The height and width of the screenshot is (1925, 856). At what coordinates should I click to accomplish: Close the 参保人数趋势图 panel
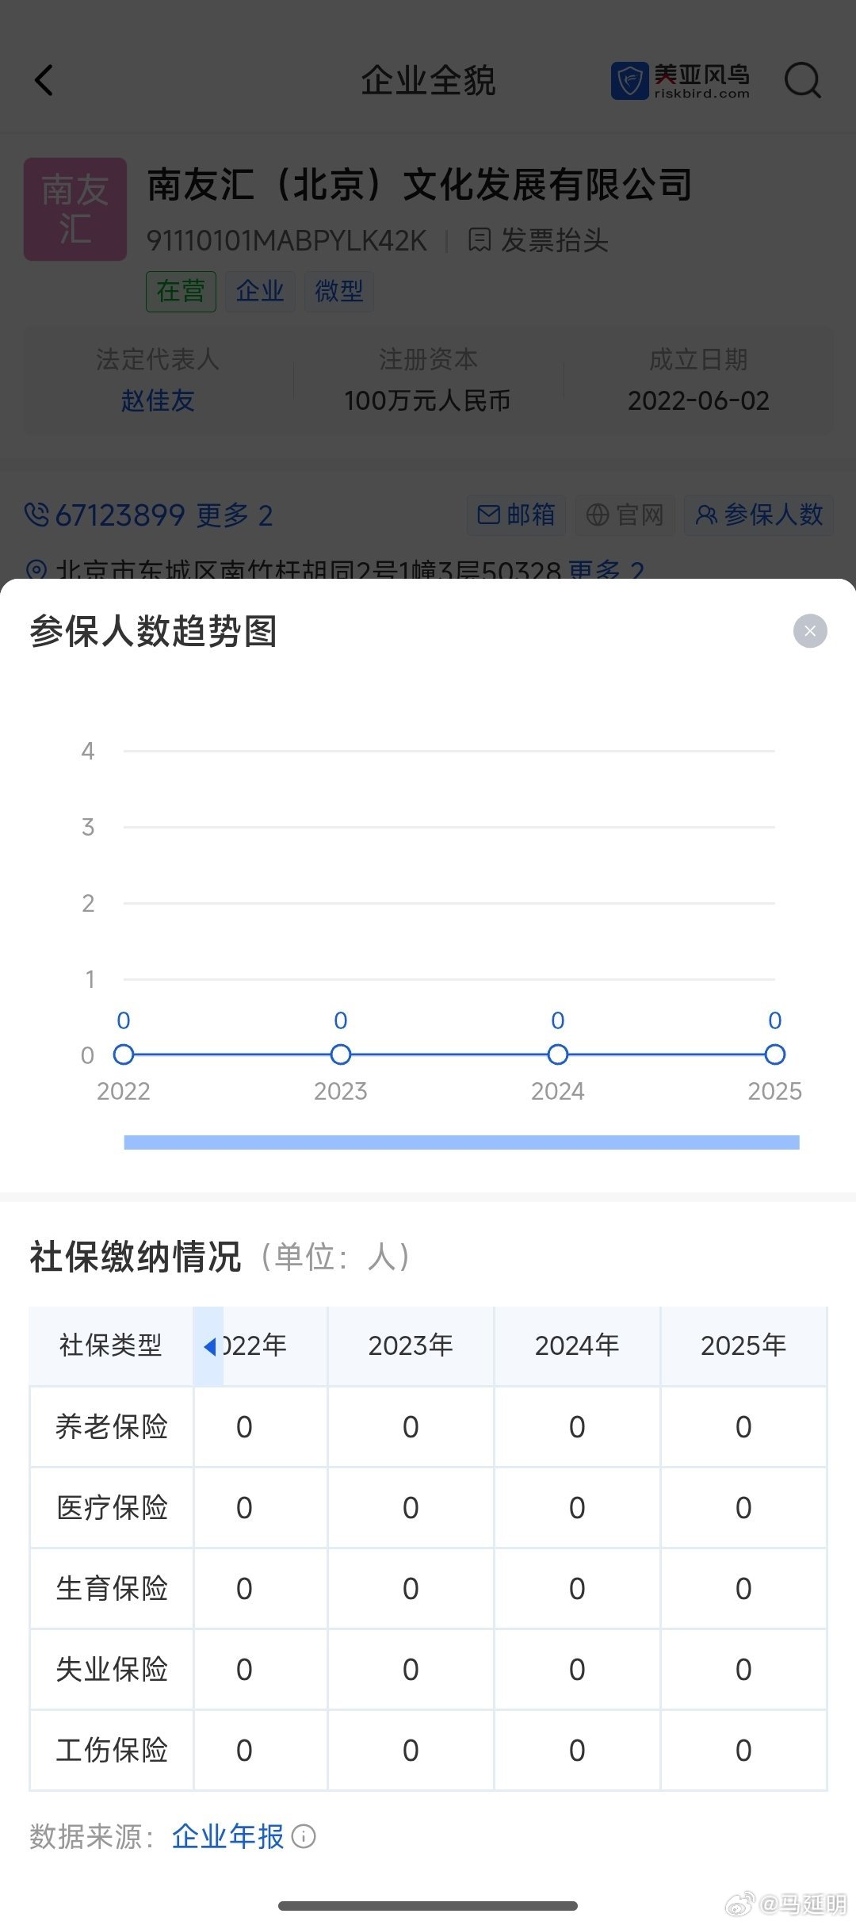tap(810, 631)
